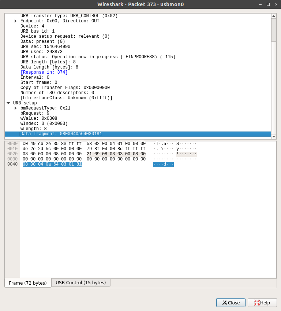The height and width of the screenshot is (311, 281).
Task: Select the wIndex: 3 (0x0003) row
Action: (x=138, y=123)
